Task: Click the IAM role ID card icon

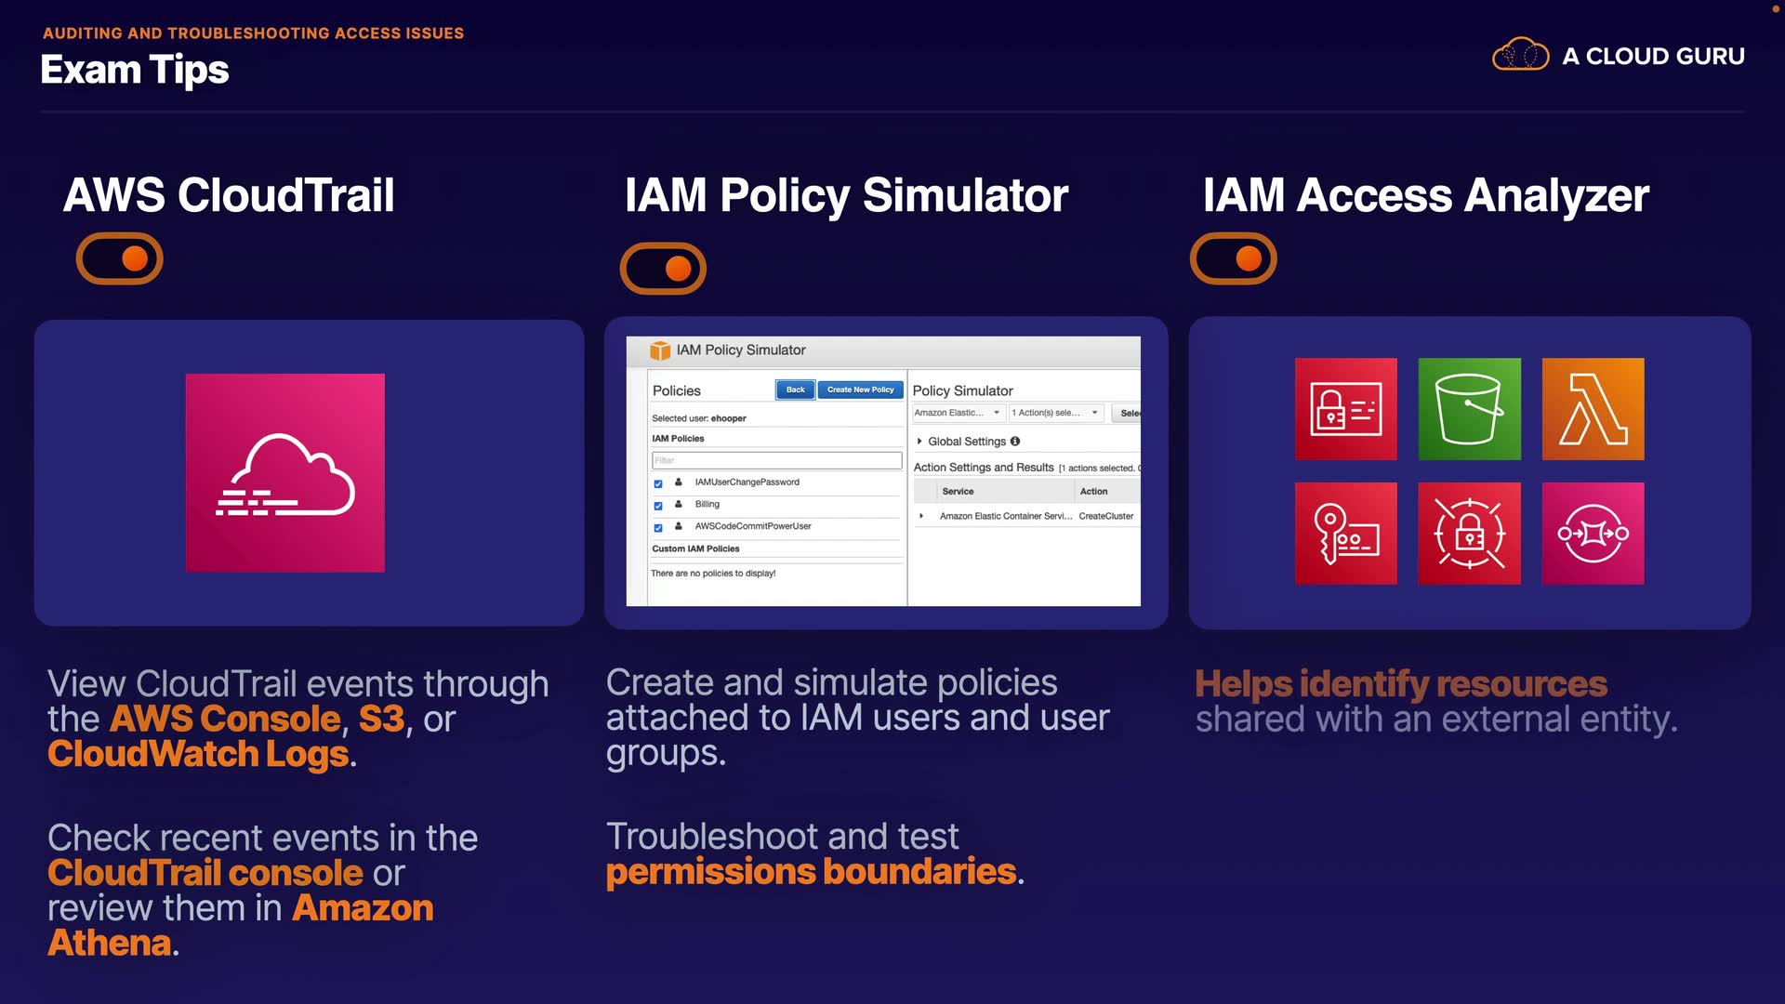Action: [x=1345, y=409]
